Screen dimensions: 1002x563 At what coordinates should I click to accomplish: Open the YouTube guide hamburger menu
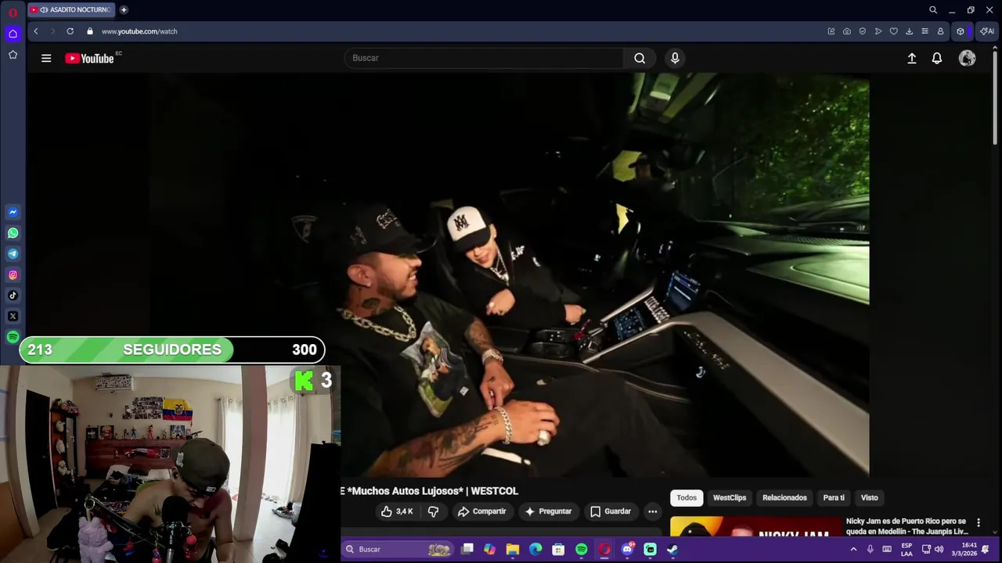[46, 58]
